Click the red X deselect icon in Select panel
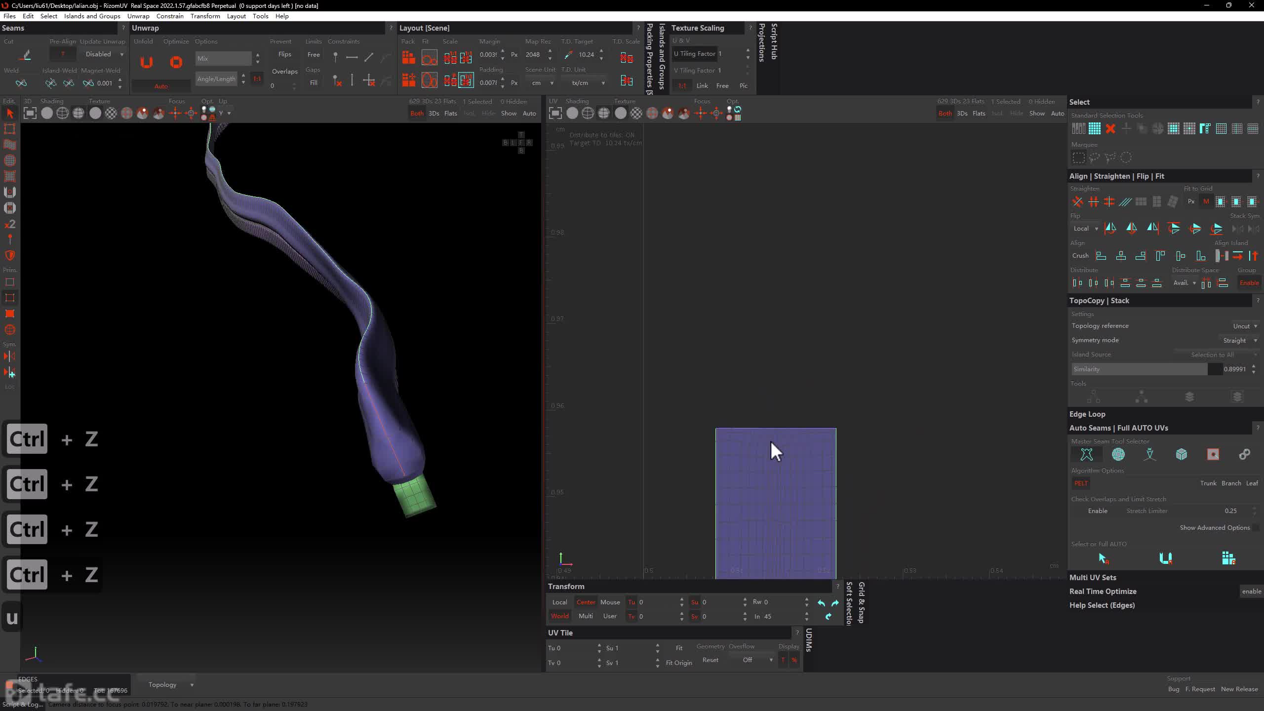This screenshot has width=1264, height=711. tap(1110, 129)
